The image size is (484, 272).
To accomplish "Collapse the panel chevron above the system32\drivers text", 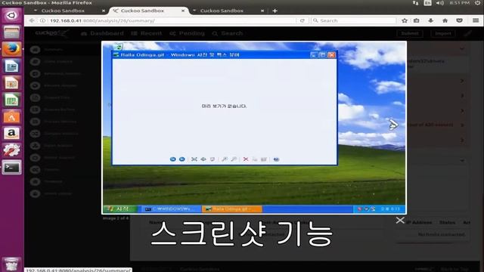I will [462, 48].
